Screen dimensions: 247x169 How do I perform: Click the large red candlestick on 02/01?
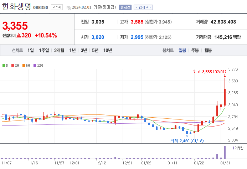(x=225, y=97)
